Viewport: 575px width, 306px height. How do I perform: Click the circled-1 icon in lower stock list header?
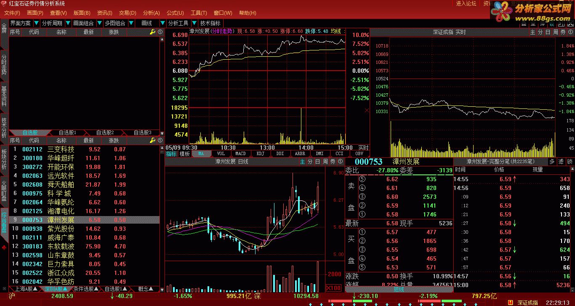(160, 140)
